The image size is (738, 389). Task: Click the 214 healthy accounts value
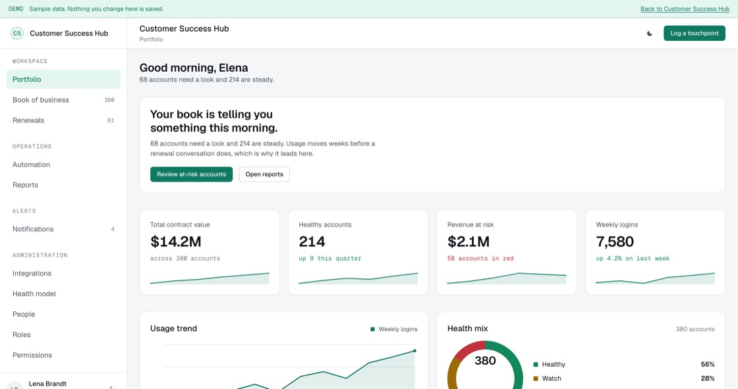(x=312, y=242)
